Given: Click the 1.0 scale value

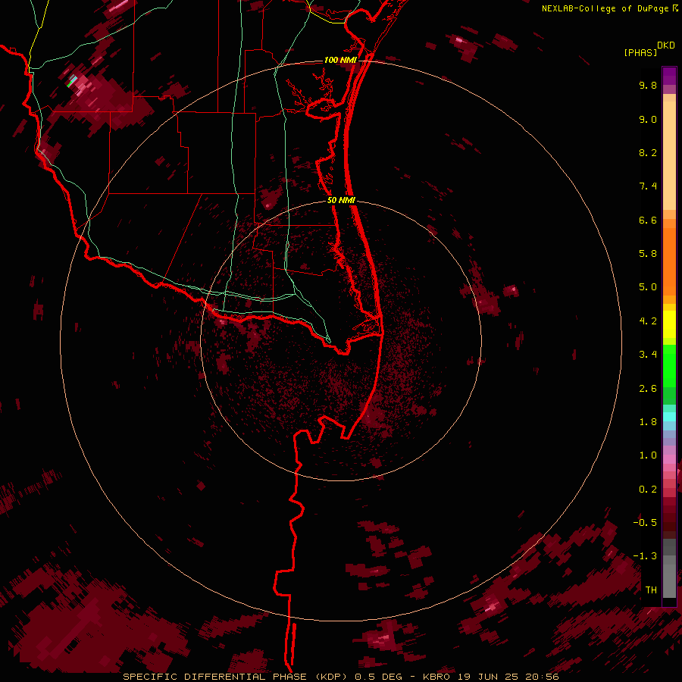Looking at the screenshot, I should pyautogui.click(x=648, y=455).
